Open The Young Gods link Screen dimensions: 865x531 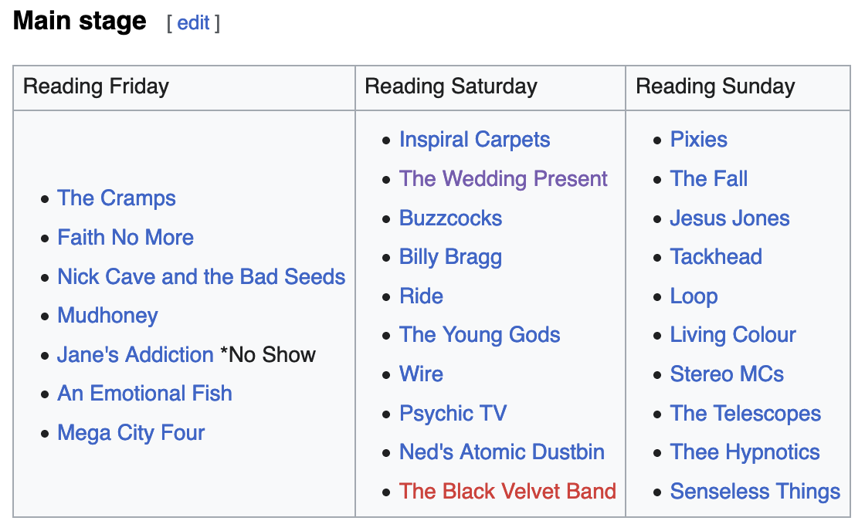[x=480, y=335]
